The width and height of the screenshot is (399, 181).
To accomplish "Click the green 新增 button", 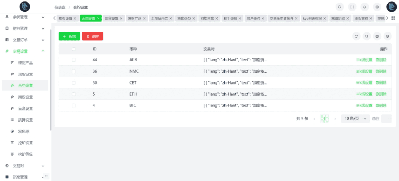I will [69, 36].
